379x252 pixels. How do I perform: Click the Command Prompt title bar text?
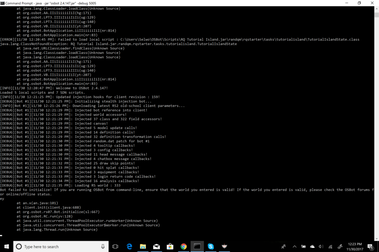tap(51, 3)
